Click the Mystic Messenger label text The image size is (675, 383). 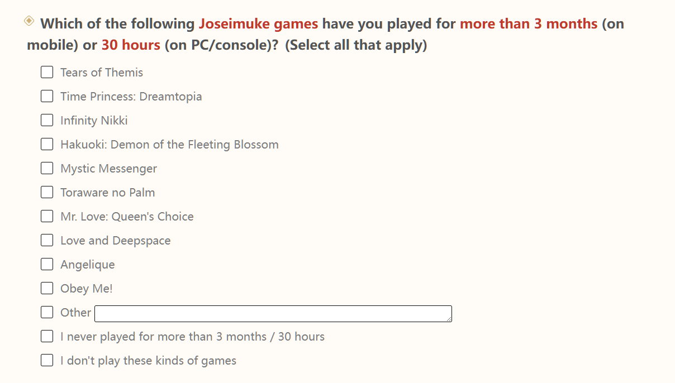point(108,169)
